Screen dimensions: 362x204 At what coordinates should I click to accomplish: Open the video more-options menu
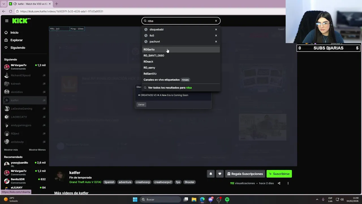(x=288, y=183)
